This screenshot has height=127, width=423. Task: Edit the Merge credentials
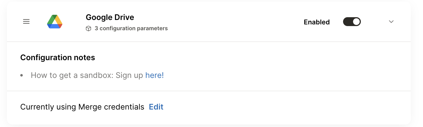point(156,107)
